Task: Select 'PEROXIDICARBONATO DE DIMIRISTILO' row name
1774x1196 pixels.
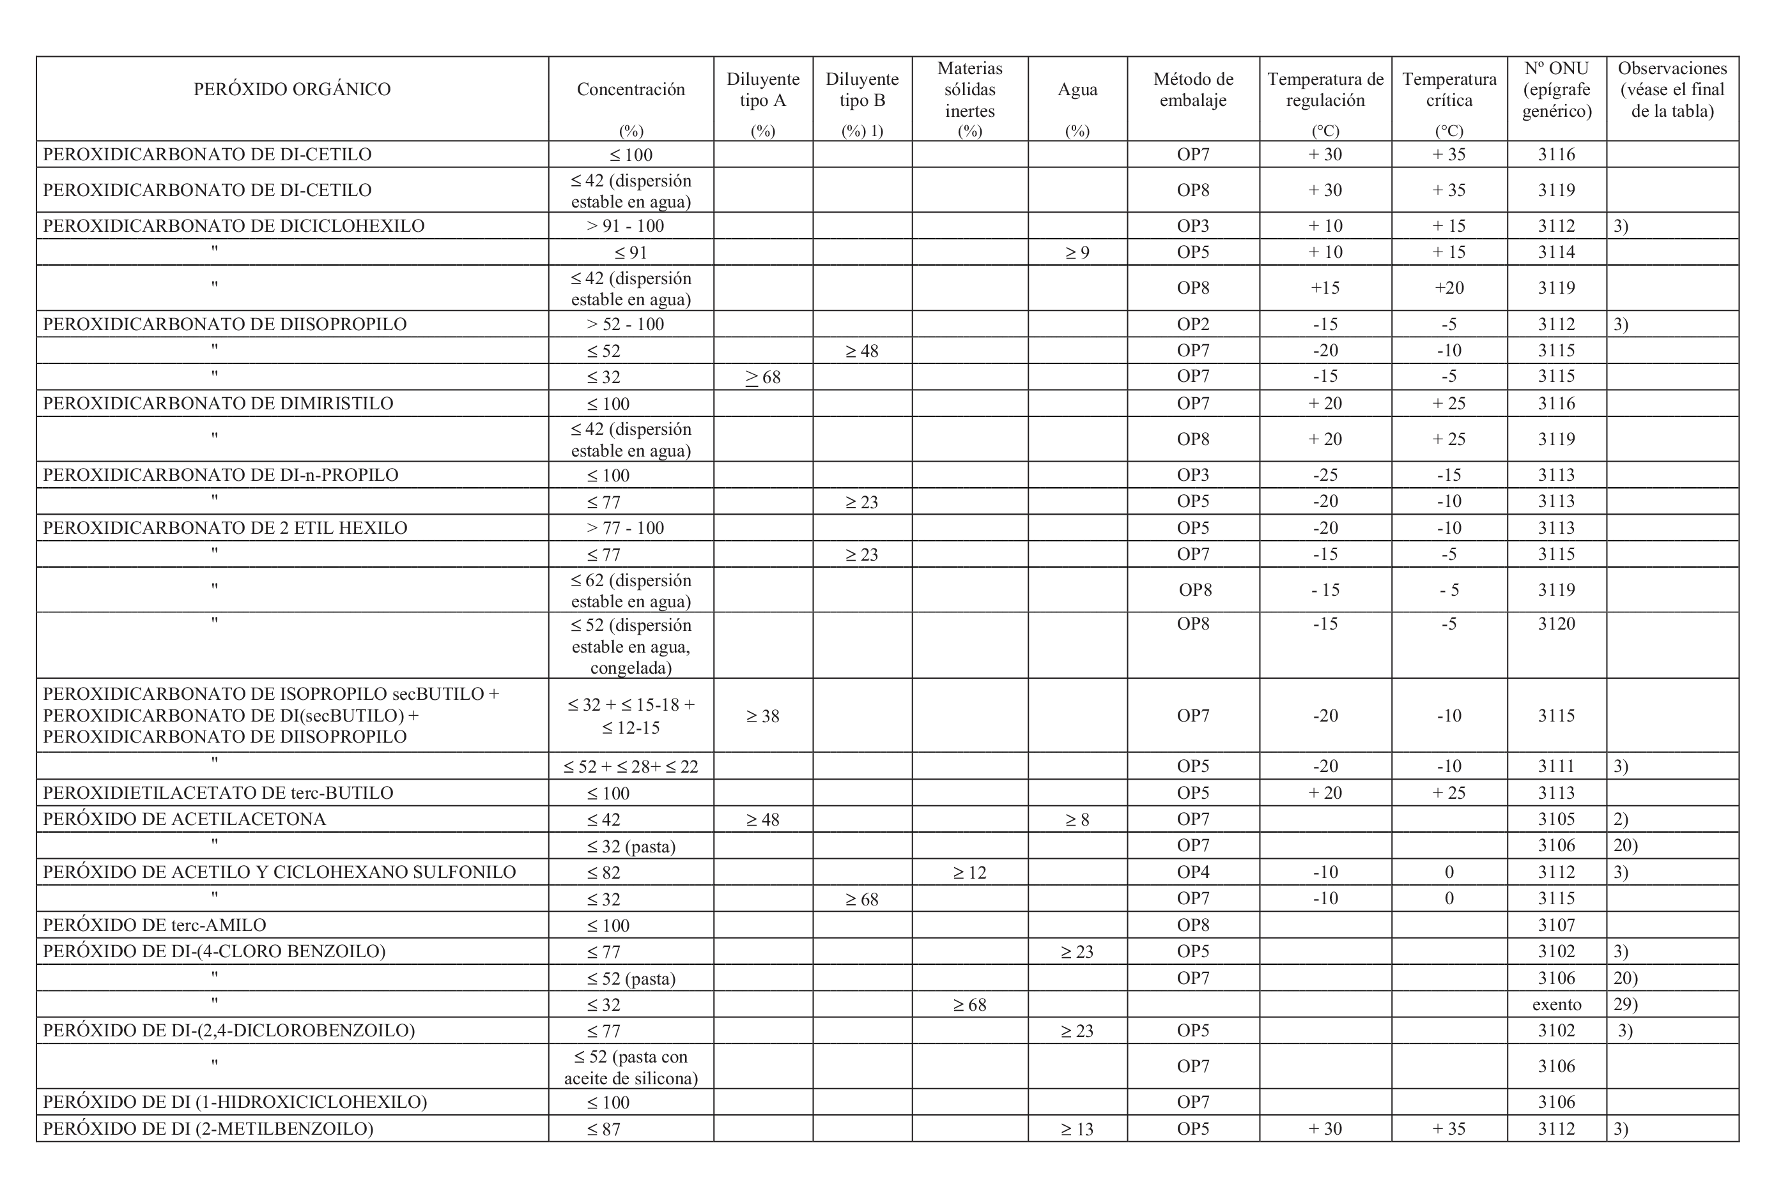Action: (217, 404)
